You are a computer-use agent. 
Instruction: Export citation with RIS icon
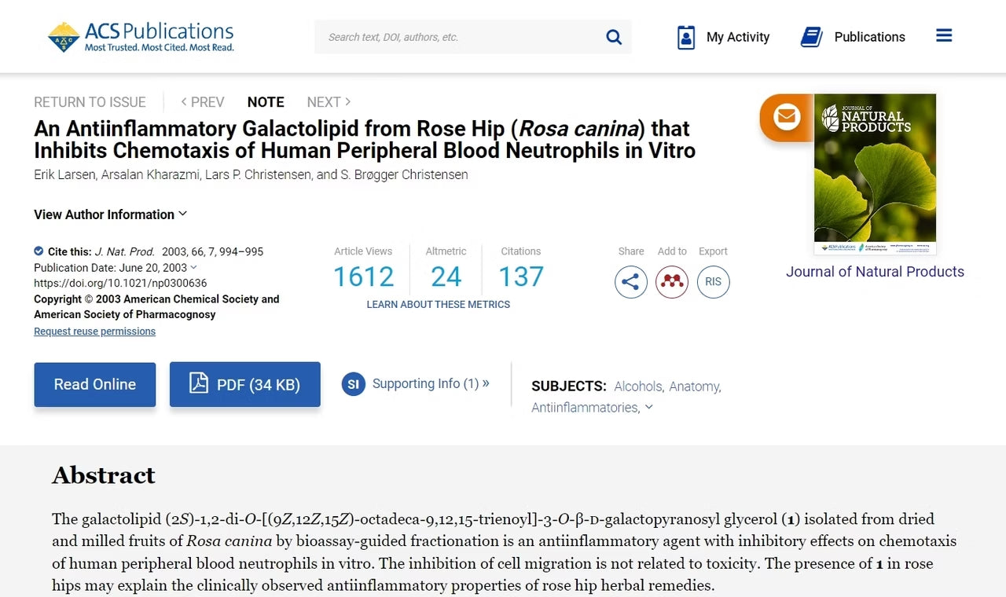713,282
